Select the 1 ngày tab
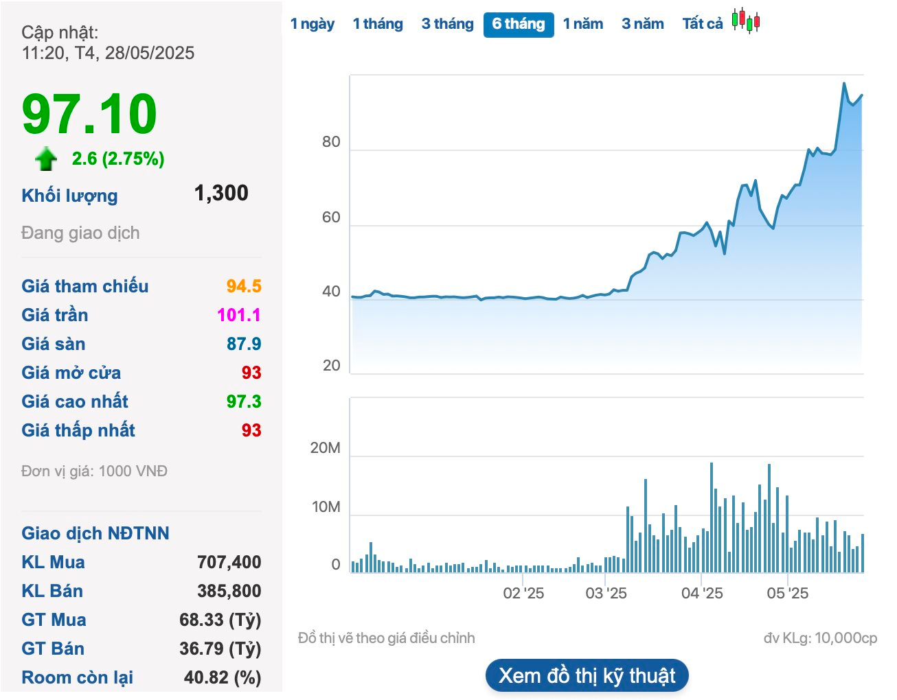The height and width of the screenshot is (700, 897). pos(312,24)
